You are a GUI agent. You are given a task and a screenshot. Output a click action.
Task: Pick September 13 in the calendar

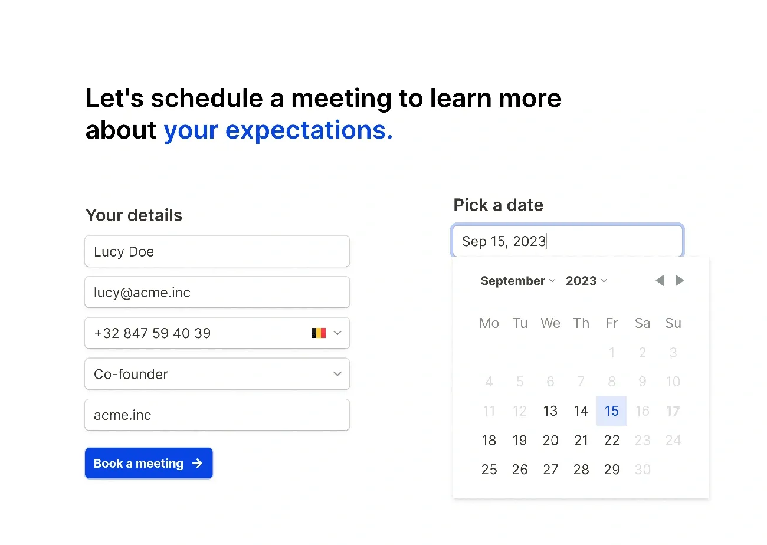pyautogui.click(x=550, y=411)
